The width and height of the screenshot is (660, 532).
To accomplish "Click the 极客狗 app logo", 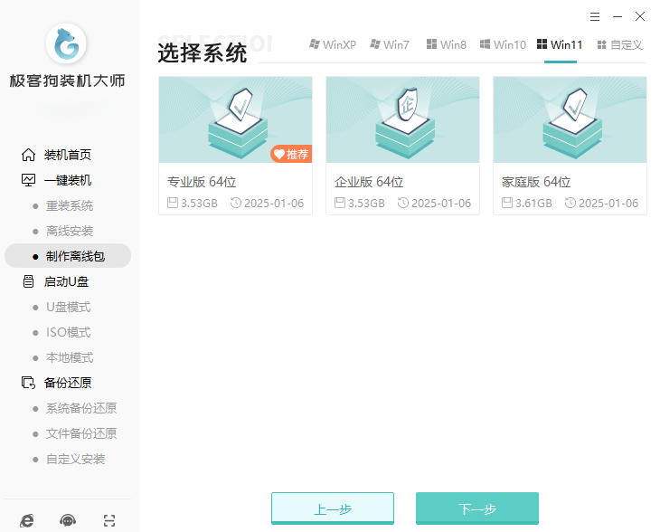I will pyautogui.click(x=66, y=43).
